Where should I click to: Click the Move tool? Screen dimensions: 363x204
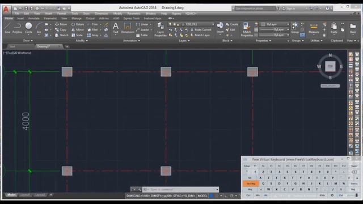pos(61,24)
